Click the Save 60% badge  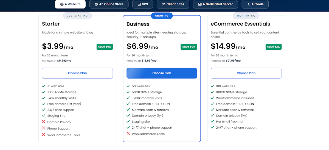pos(105,47)
